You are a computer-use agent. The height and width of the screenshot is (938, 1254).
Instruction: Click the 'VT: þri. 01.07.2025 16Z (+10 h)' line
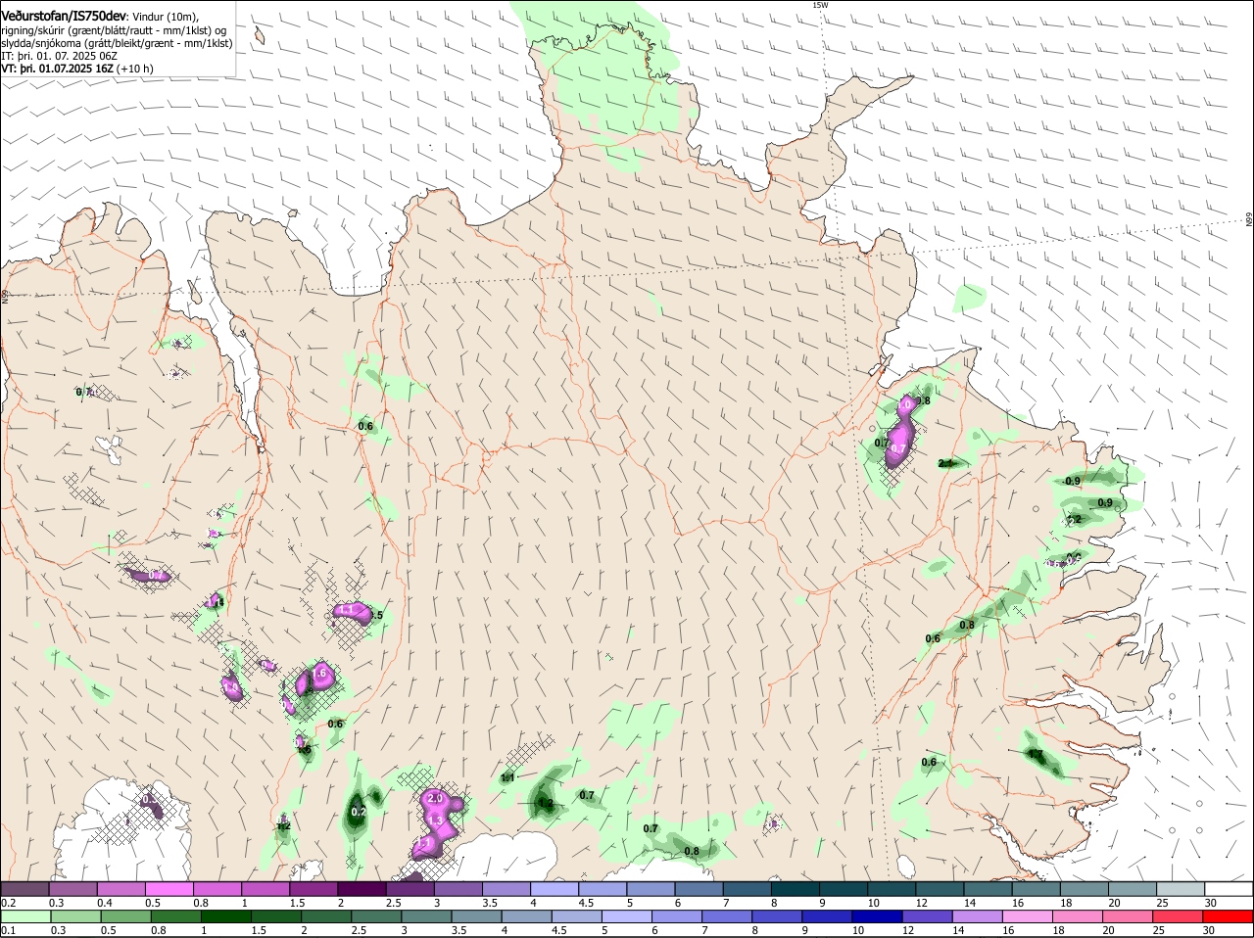(x=77, y=70)
